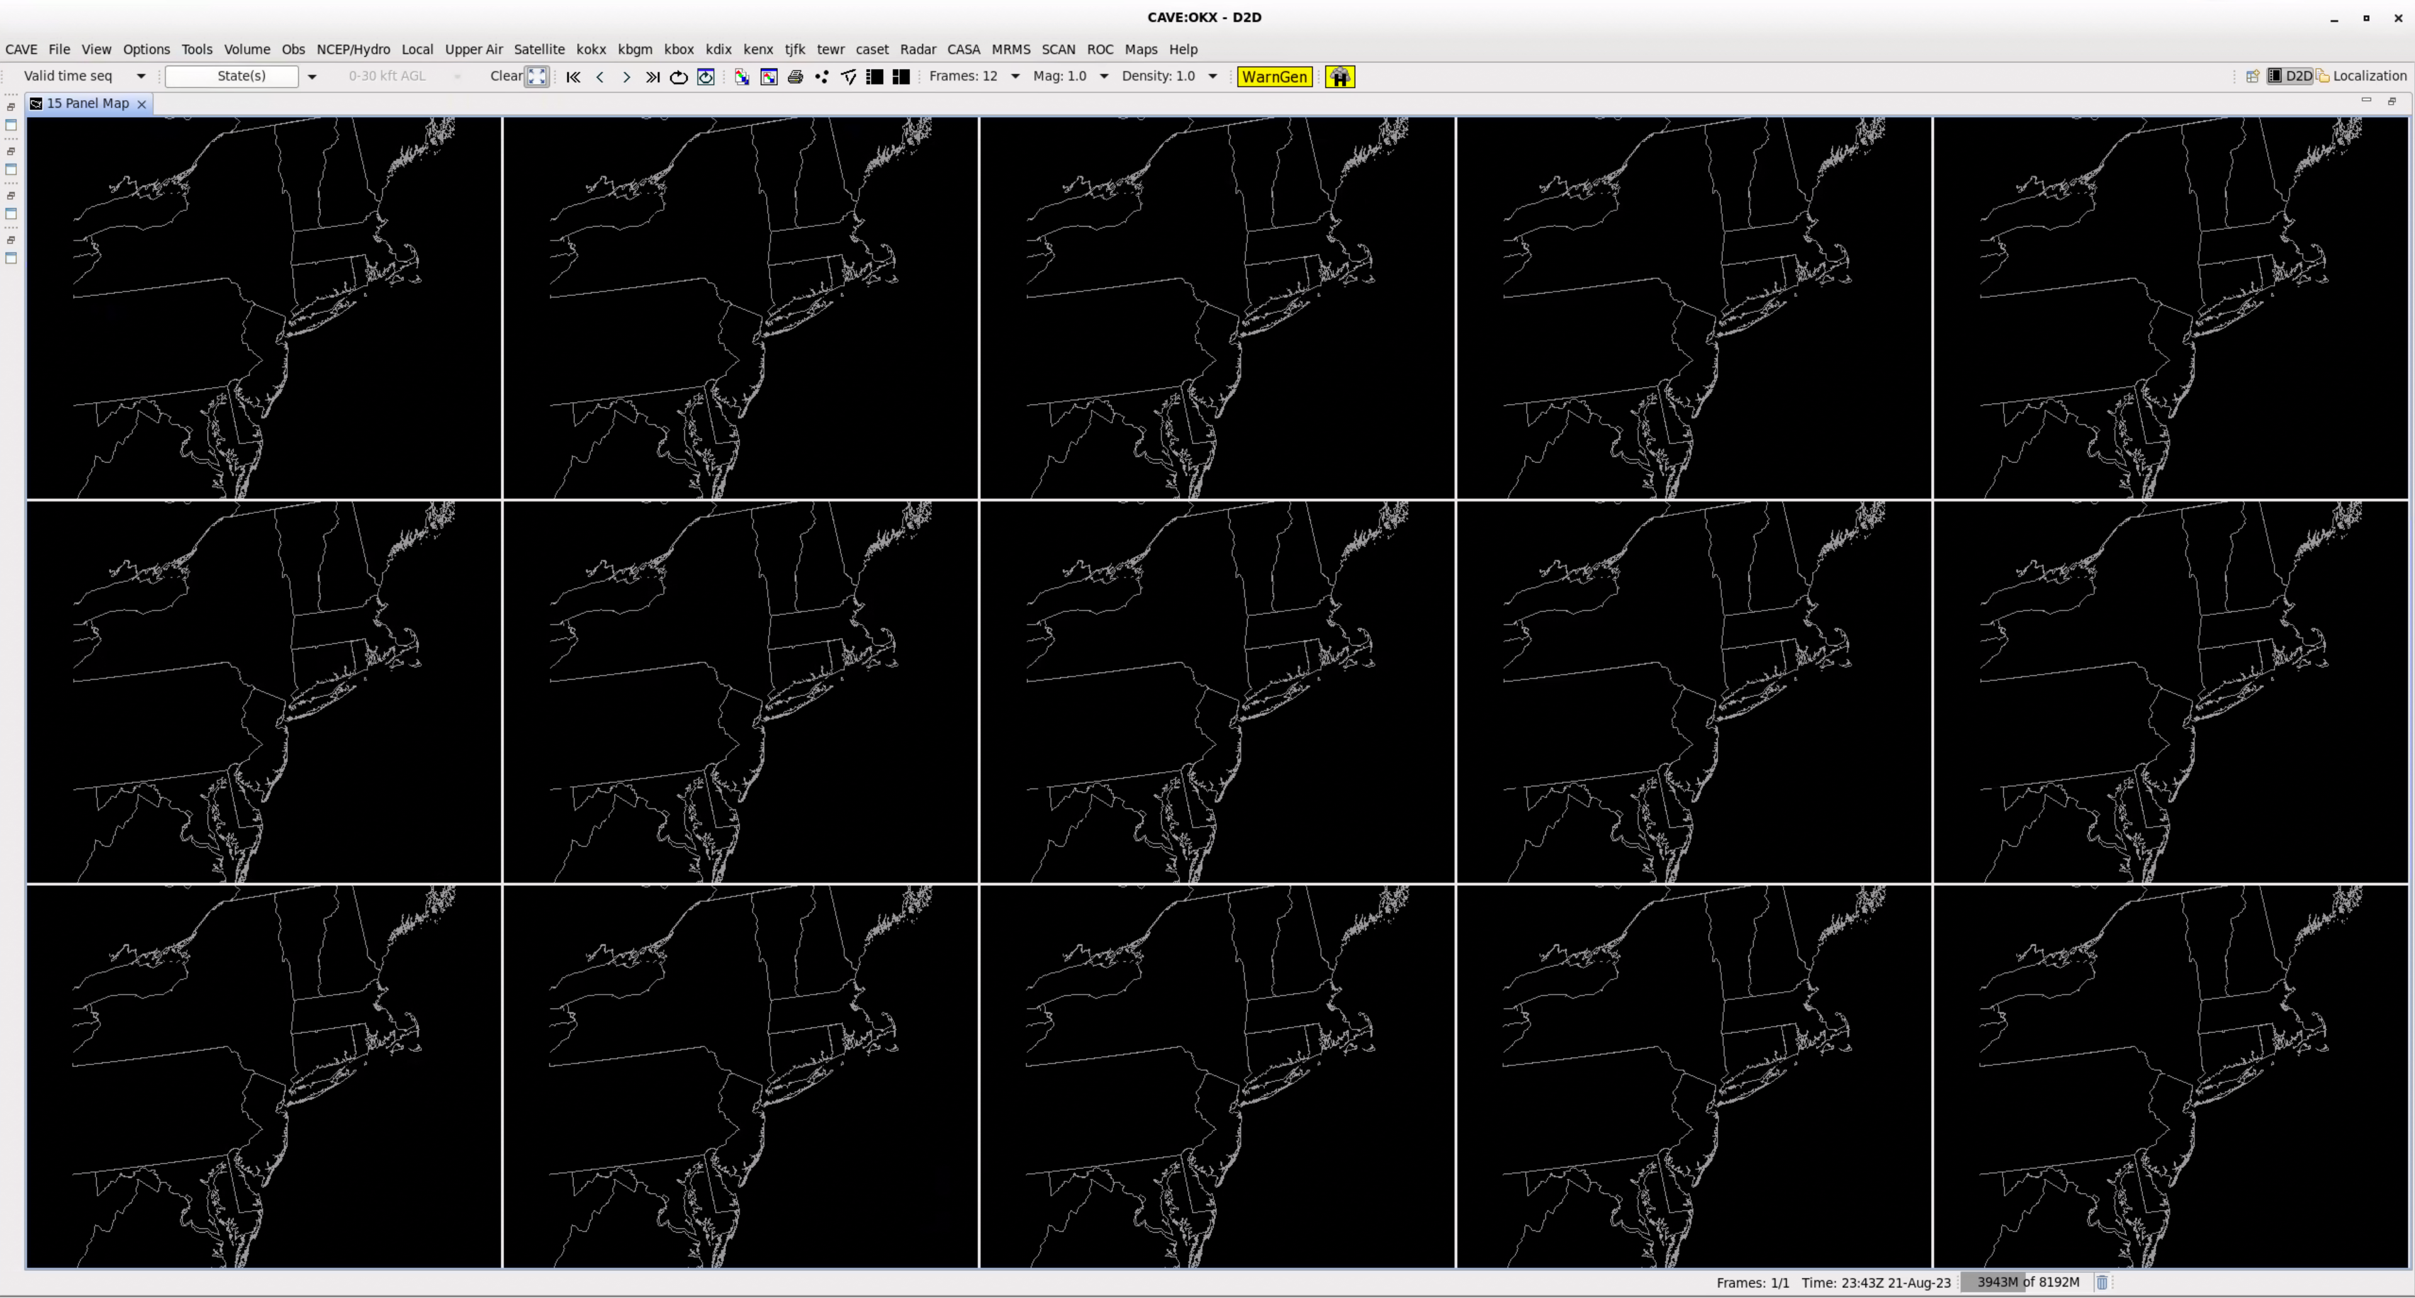
Task: Close the 15 Panel Map tab
Action: (142, 104)
